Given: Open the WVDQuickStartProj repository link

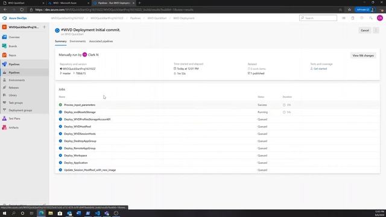Looking at the screenshot, I should point(79,69).
